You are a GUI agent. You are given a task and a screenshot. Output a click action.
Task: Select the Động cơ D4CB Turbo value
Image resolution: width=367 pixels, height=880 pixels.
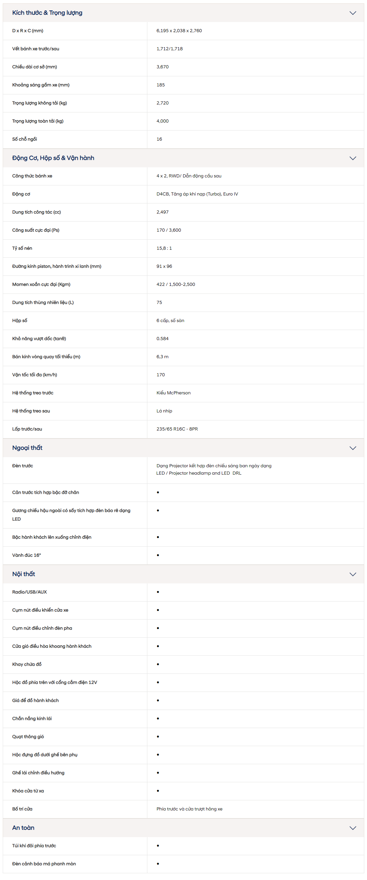[197, 194]
